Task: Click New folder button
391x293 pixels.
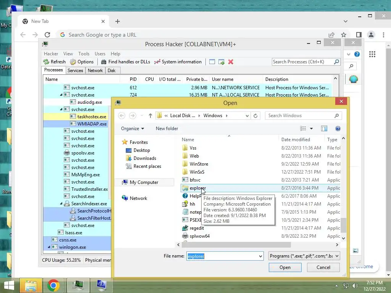Action: point(167,129)
